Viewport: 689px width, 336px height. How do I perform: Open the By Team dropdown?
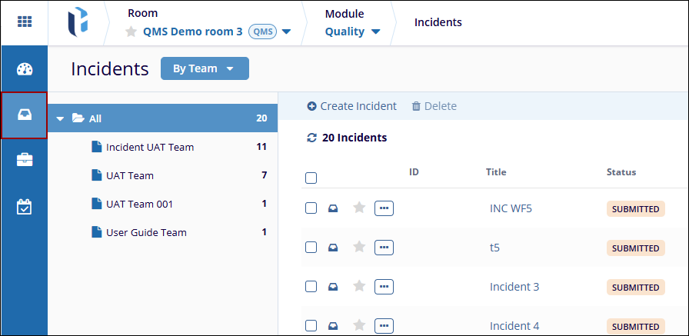[205, 68]
